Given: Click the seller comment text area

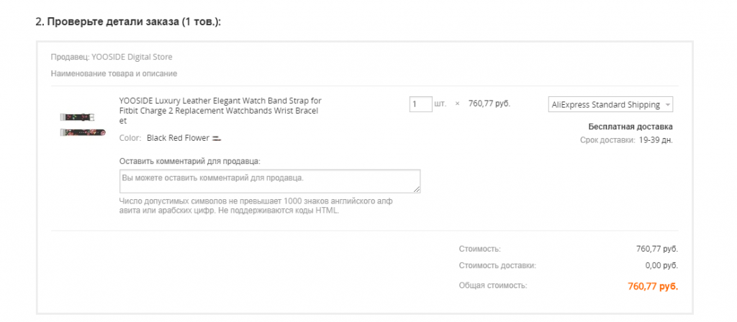Looking at the screenshot, I should [x=270, y=181].
